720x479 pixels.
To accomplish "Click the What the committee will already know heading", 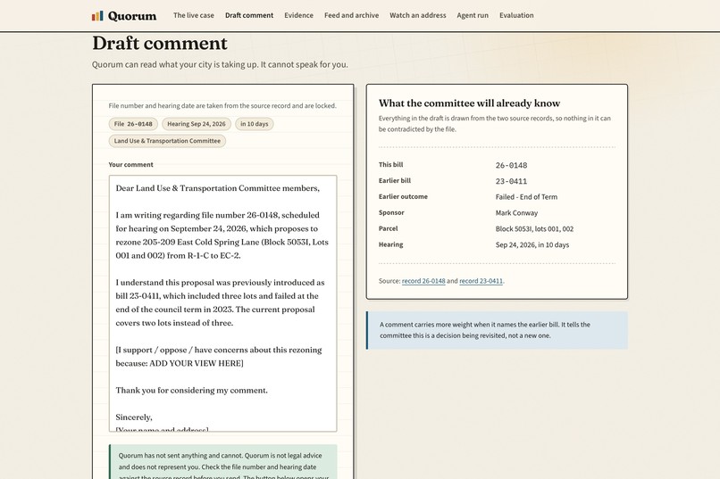I will point(469,103).
